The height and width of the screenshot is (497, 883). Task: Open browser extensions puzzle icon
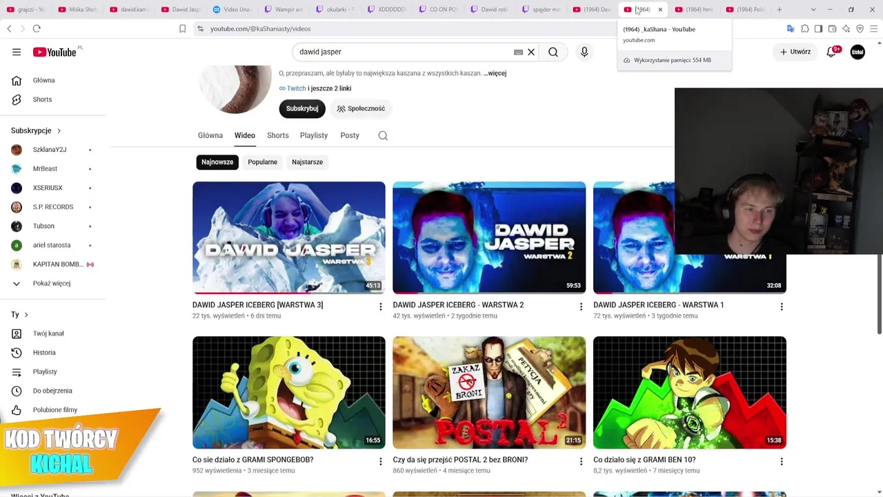tap(804, 28)
